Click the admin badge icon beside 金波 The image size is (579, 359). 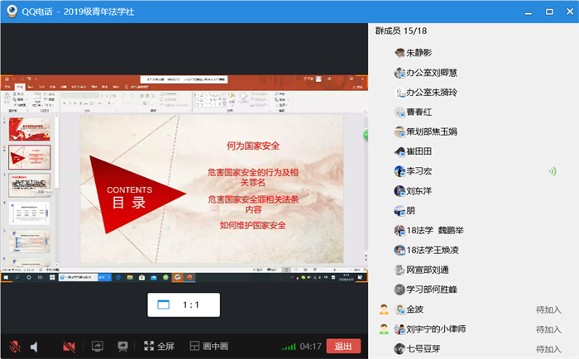(x=384, y=309)
